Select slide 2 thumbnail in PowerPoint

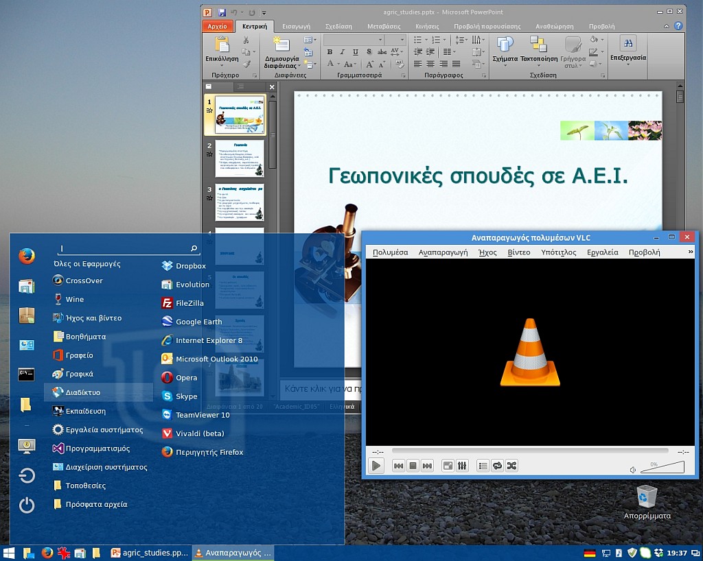click(240, 158)
